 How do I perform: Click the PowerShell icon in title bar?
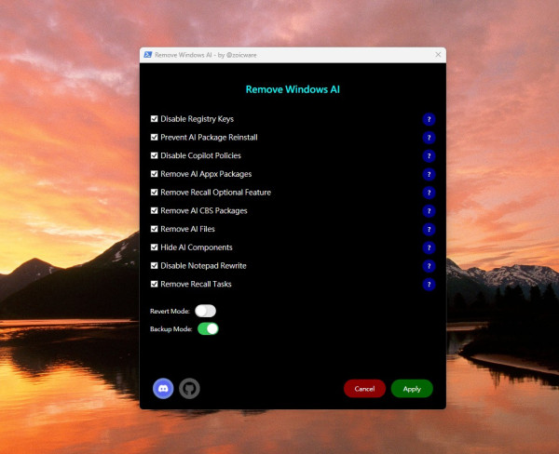click(x=147, y=55)
